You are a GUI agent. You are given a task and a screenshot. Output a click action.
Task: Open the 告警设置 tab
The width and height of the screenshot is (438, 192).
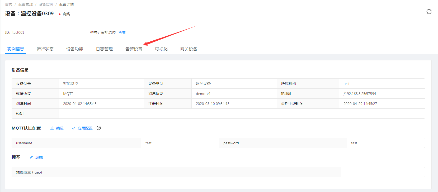(x=134, y=49)
